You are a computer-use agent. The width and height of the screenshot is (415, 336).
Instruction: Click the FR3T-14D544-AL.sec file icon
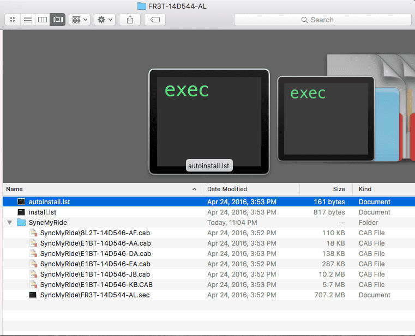(33, 295)
